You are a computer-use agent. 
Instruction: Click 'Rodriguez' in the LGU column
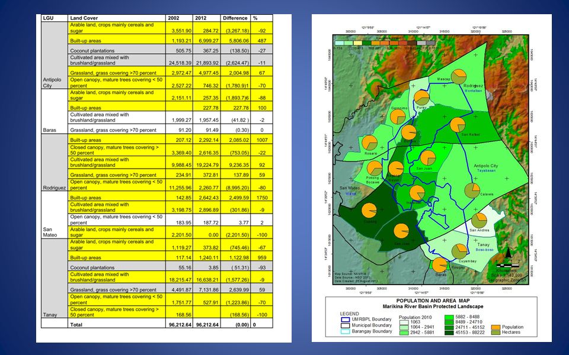55,188
